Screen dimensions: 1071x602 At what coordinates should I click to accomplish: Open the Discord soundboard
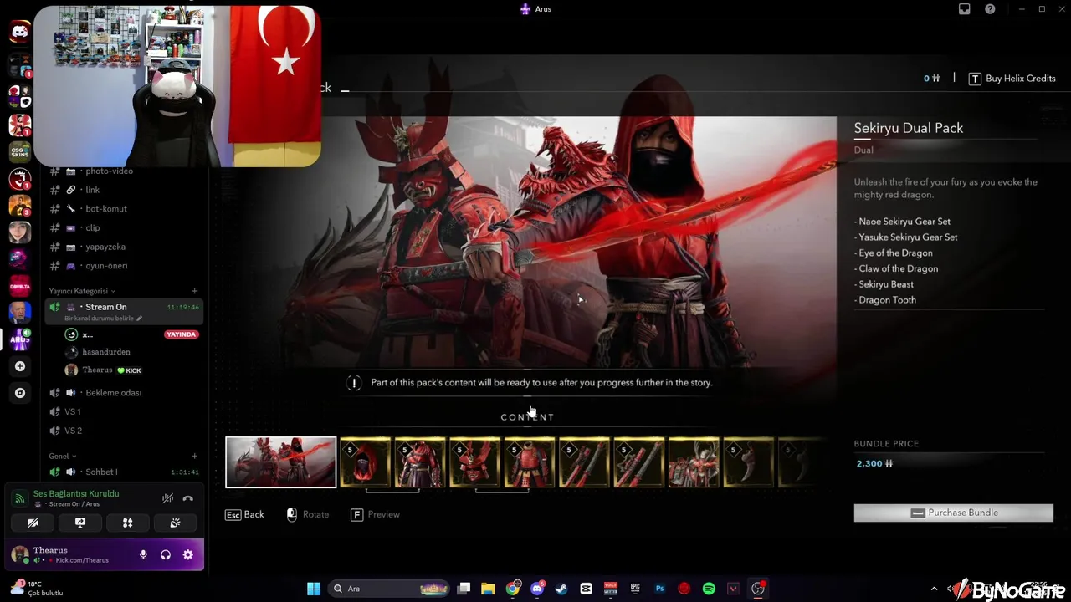click(x=175, y=523)
